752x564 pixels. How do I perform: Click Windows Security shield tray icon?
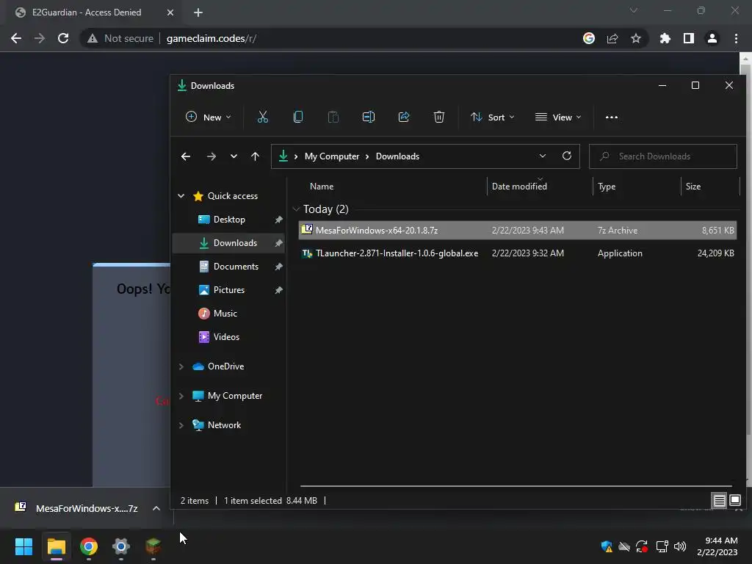(x=607, y=546)
